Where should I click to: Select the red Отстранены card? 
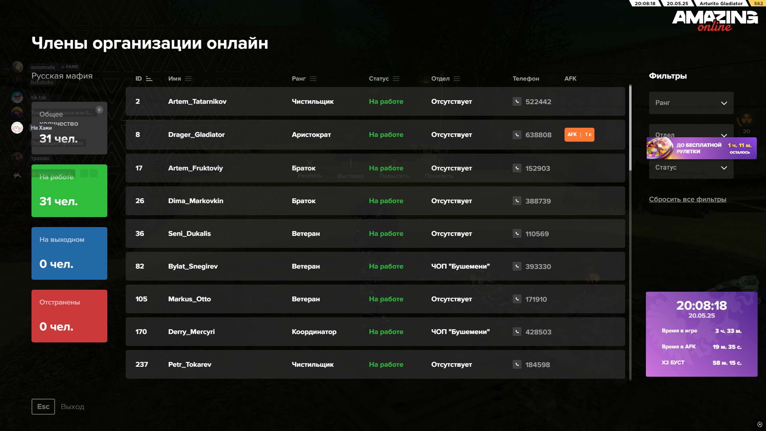[69, 316]
